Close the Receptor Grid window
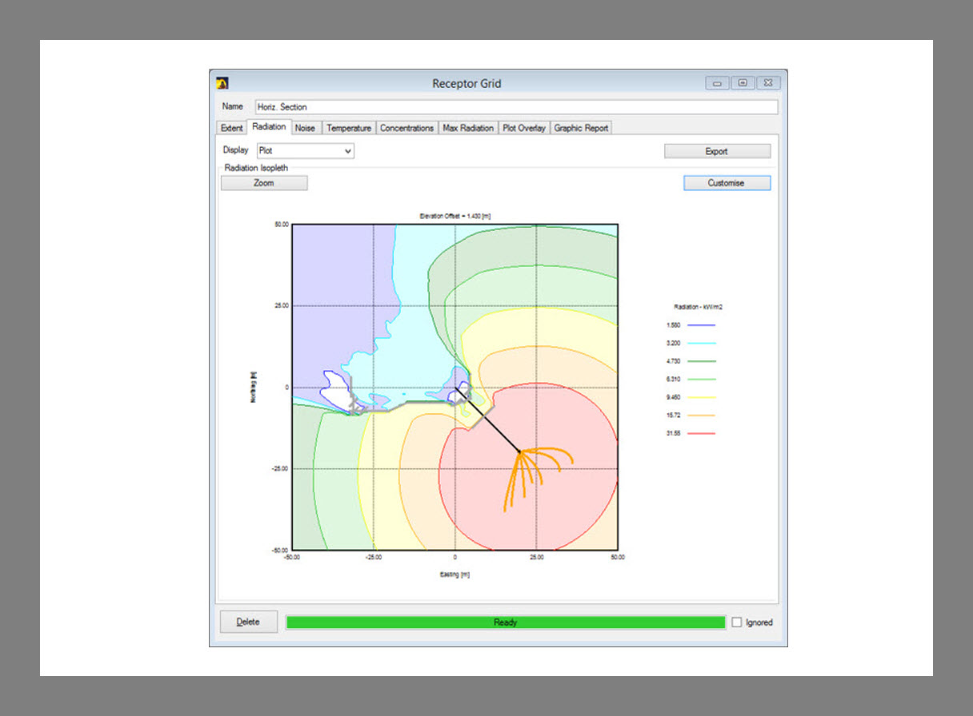Viewport: 973px width, 716px height. point(768,83)
